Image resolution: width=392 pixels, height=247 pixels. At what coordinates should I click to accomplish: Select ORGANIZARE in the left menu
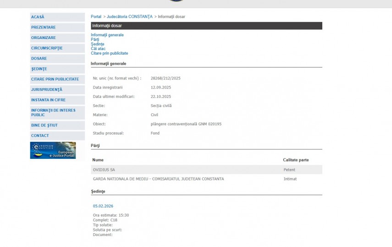(x=43, y=38)
